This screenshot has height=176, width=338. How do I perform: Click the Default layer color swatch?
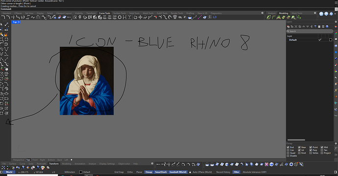[331, 40]
